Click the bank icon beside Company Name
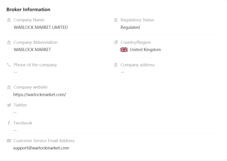Screen dimensions: 227x161 click(x=9, y=20)
